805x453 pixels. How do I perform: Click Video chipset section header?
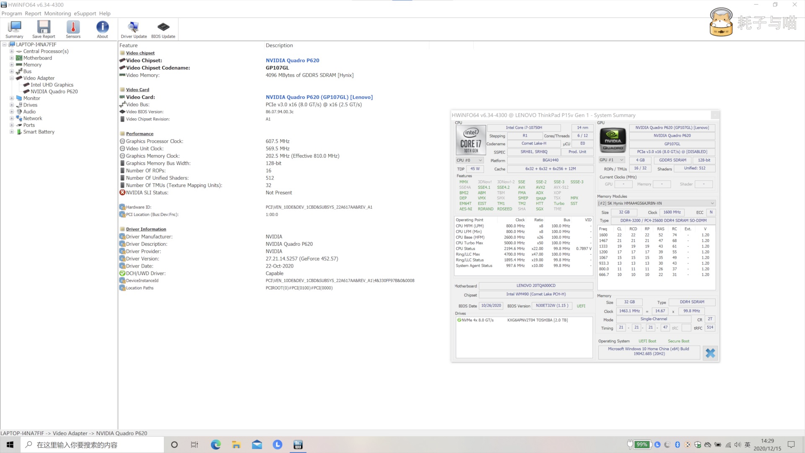[140, 53]
